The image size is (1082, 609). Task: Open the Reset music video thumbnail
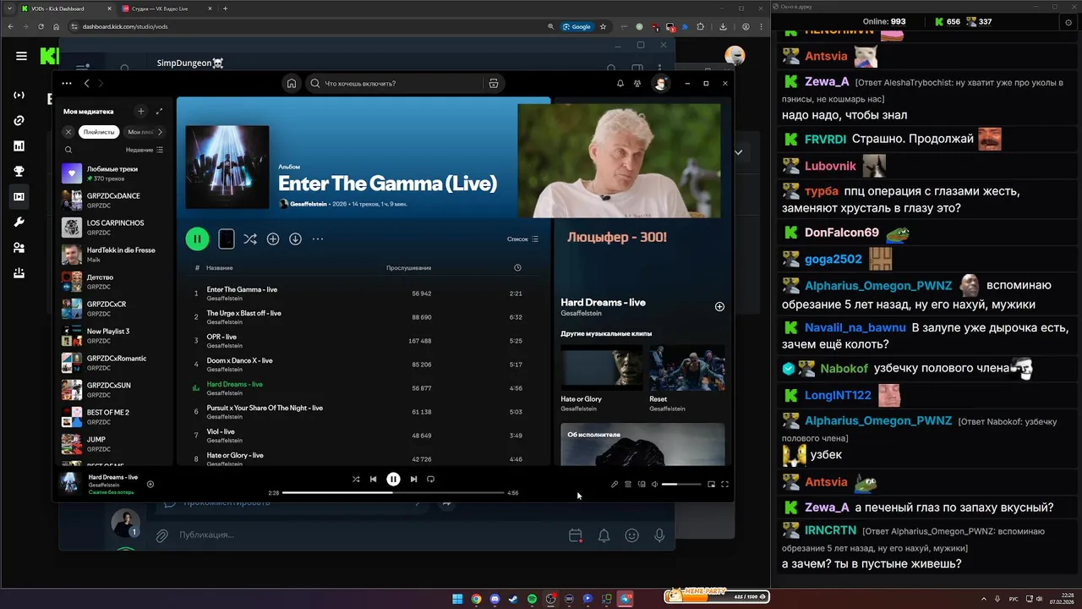686,369
